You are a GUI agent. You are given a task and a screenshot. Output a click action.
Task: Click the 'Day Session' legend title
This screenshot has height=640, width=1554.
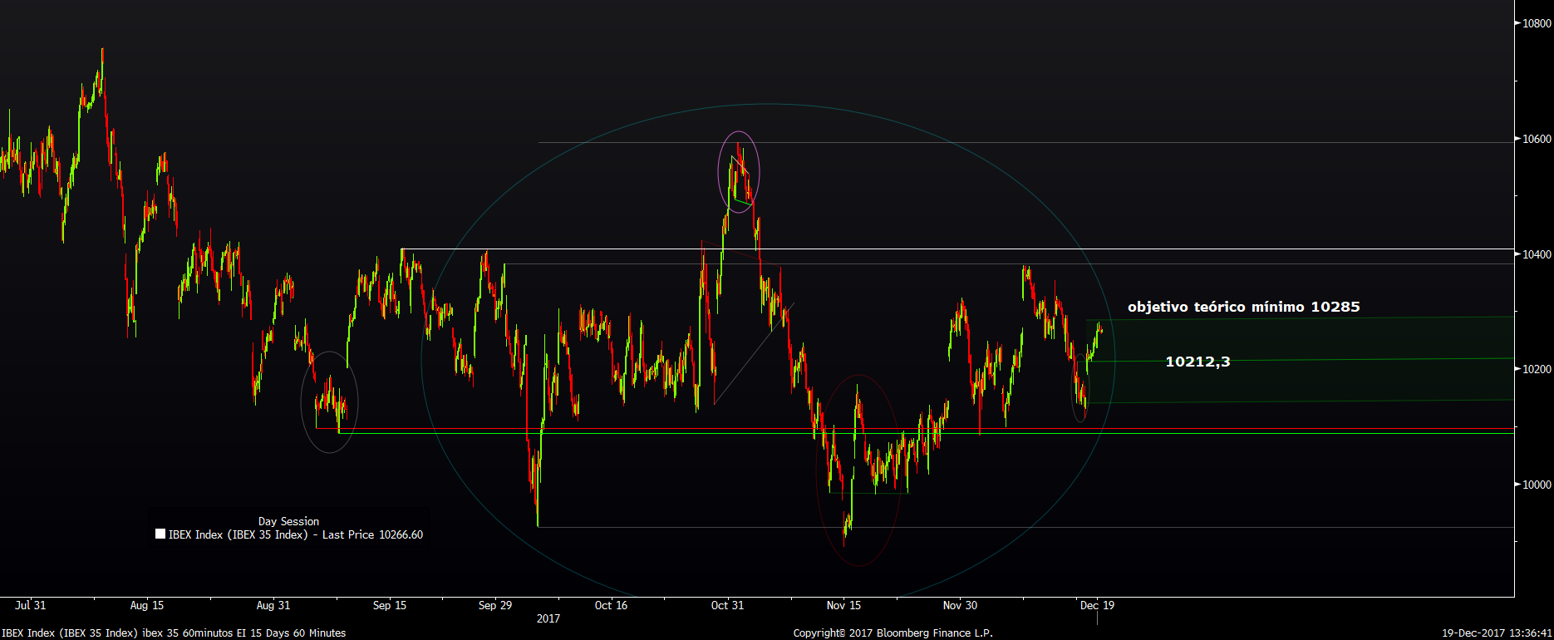pos(288,521)
